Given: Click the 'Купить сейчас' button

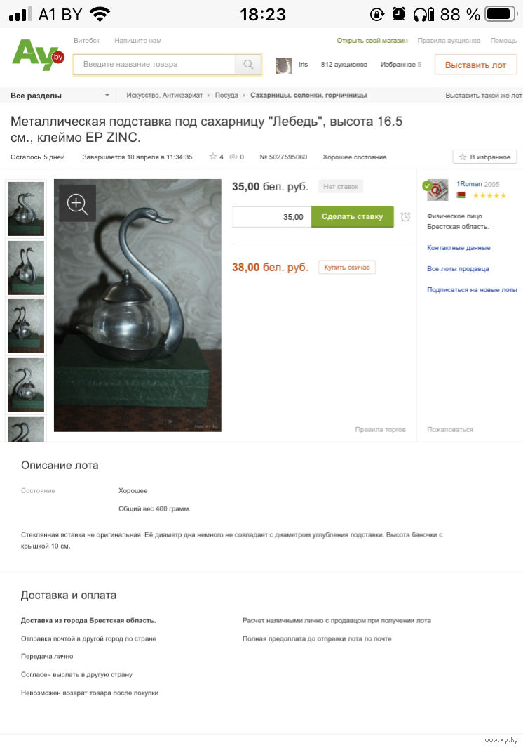Looking at the screenshot, I should click(347, 267).
